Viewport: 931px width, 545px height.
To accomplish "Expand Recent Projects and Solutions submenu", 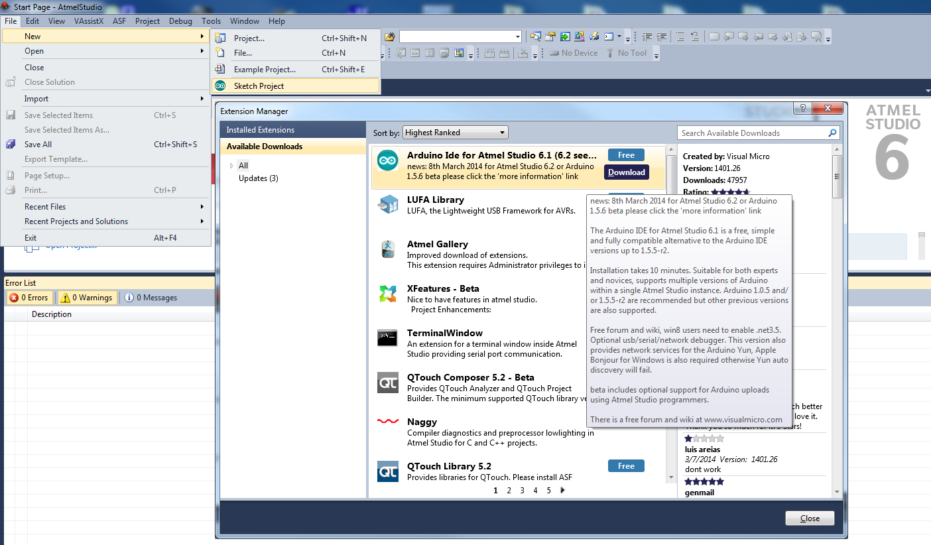I will click(202, 221).
